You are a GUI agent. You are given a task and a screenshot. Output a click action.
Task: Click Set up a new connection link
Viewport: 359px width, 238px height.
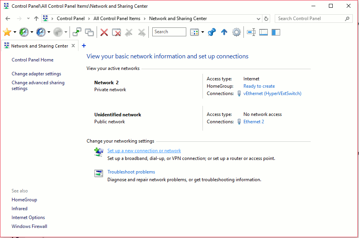[144, 151]
